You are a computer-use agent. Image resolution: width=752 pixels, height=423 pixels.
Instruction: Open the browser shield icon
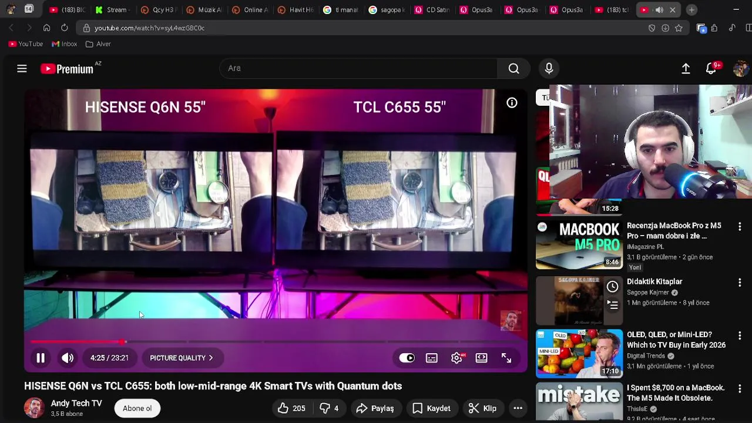point(652,28)
